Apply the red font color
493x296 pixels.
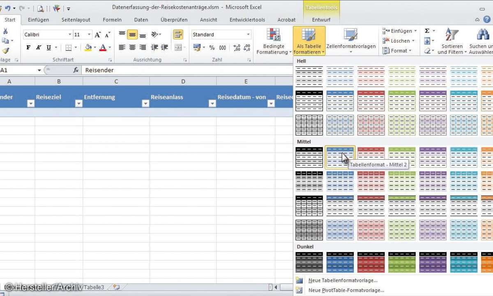tap(103, 48)
